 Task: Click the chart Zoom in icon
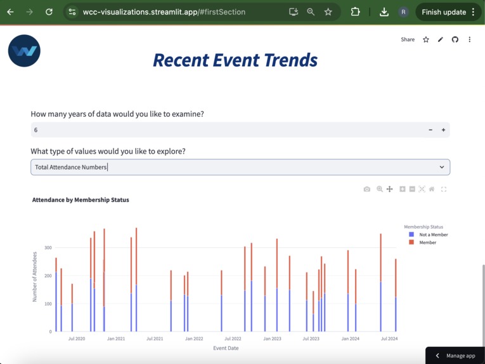point(402,189)
